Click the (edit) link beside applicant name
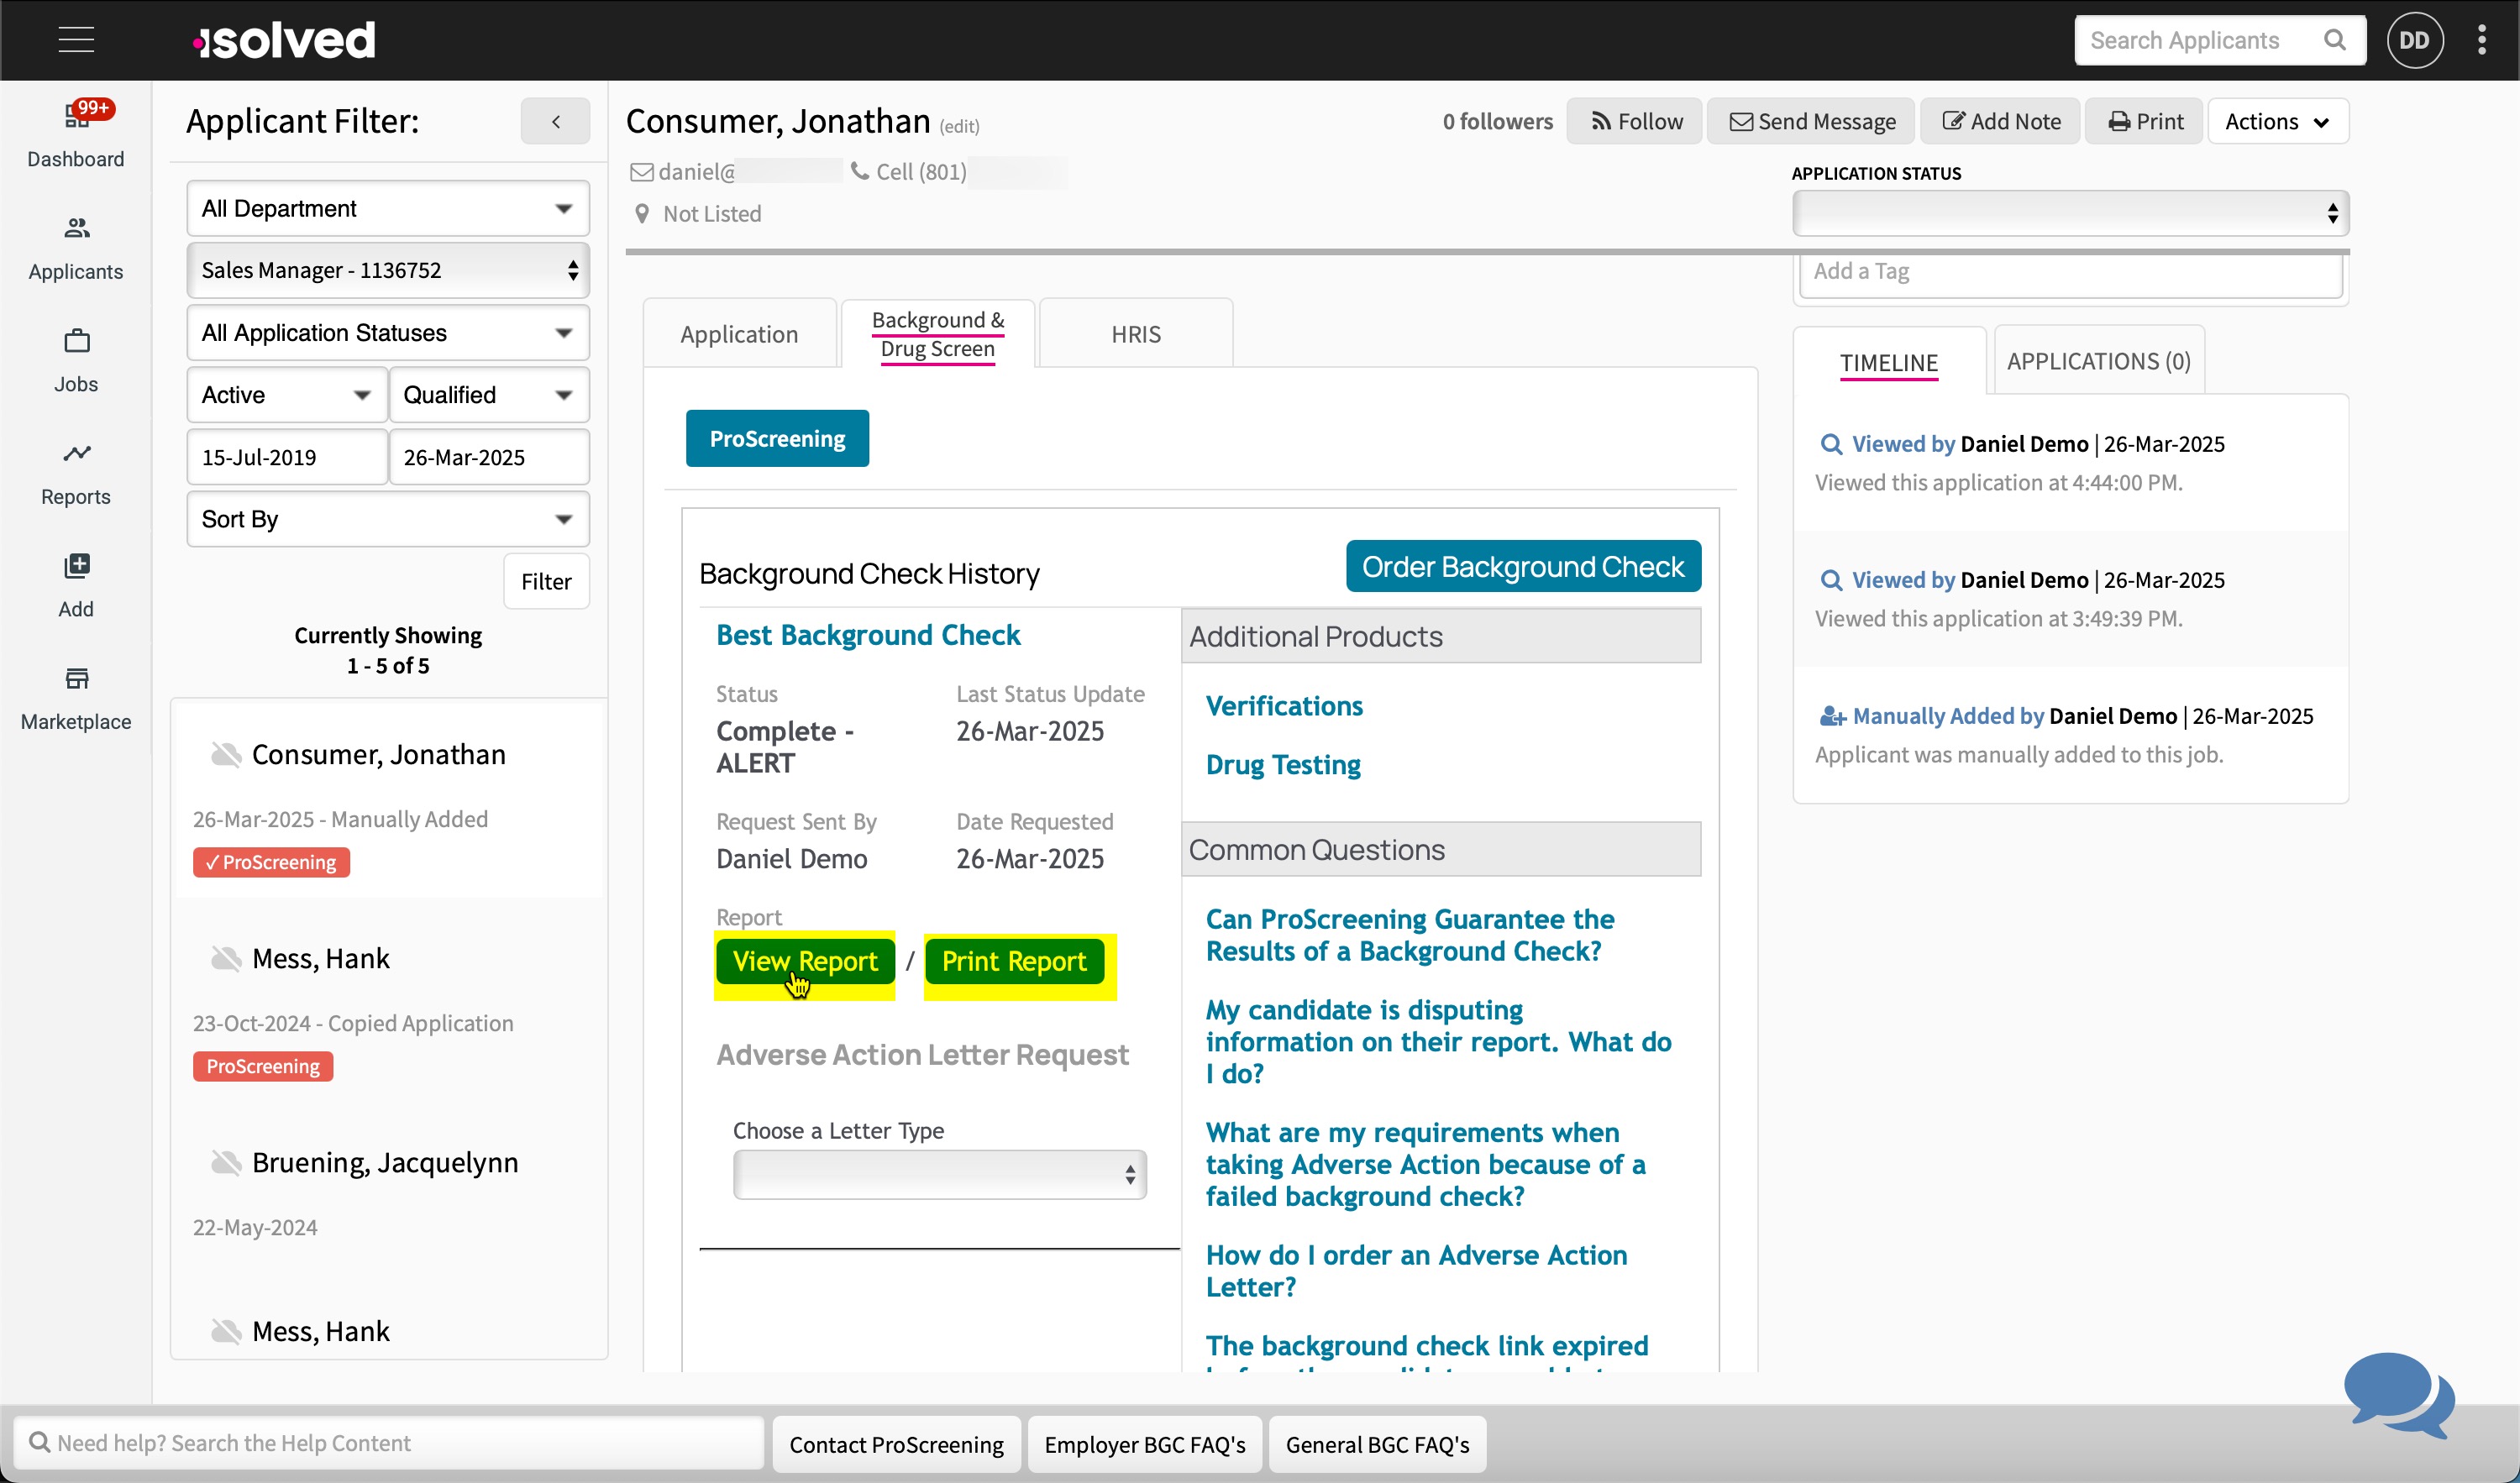Viewport: 2520px width, 1483px height. (960, 127)
